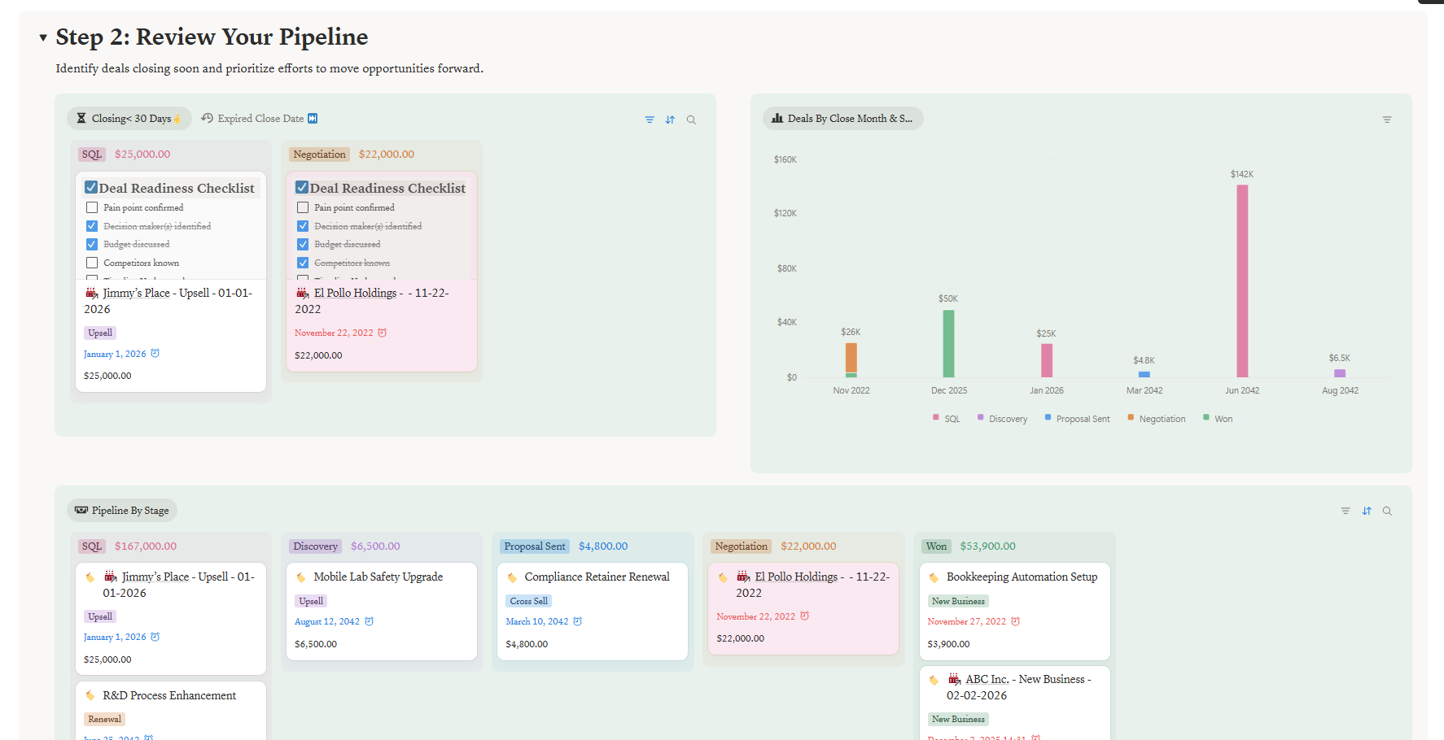Collapse the Step 2: Review Your Pipeline section
1444x740 pixels.
point(43,37)
